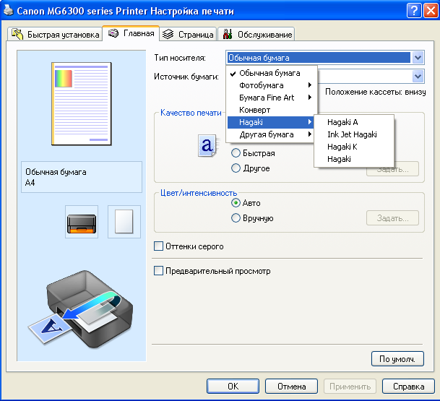440x401 pixels.
Task: Click the highlighted Hagaki submenu entry
Action: click(x=271, y=122)
